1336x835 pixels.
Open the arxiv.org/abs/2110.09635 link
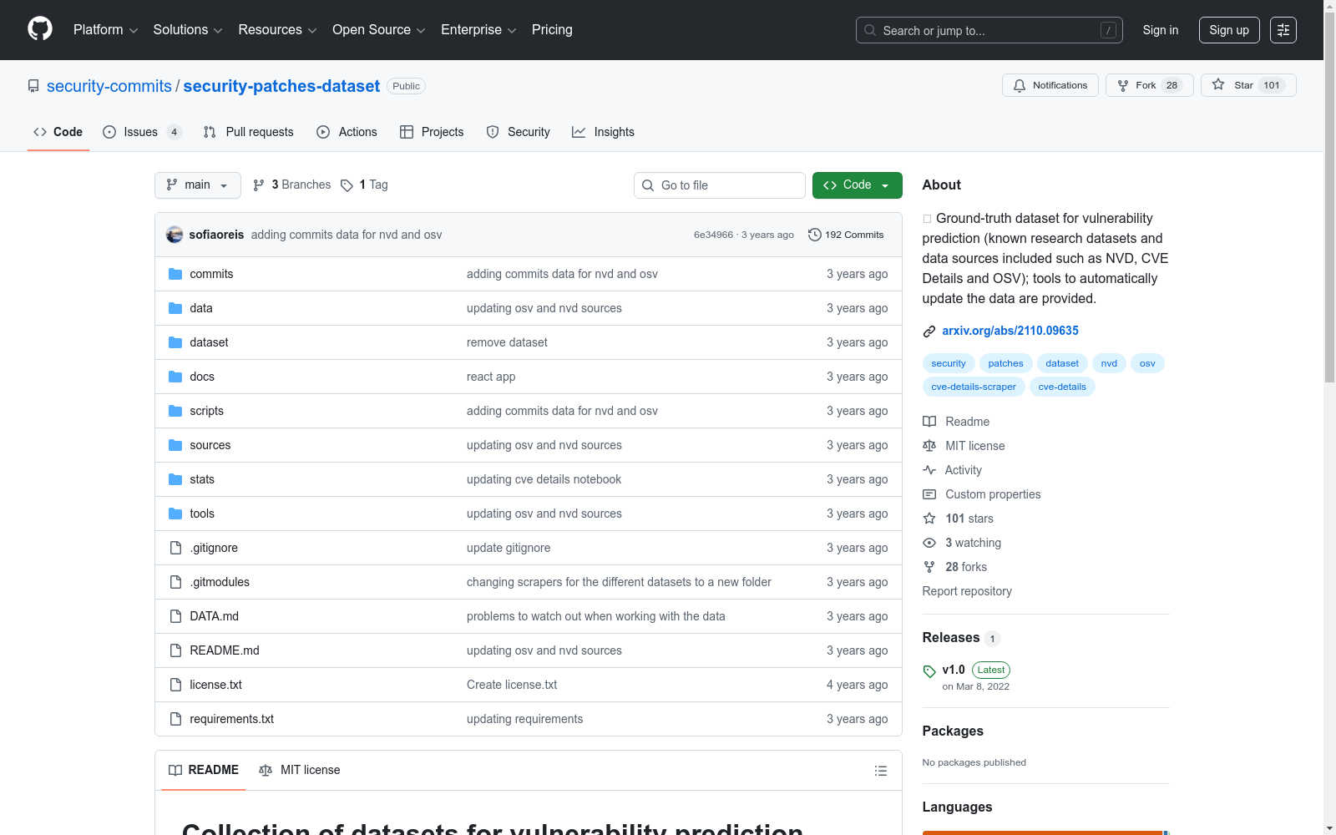(1010, 331)
